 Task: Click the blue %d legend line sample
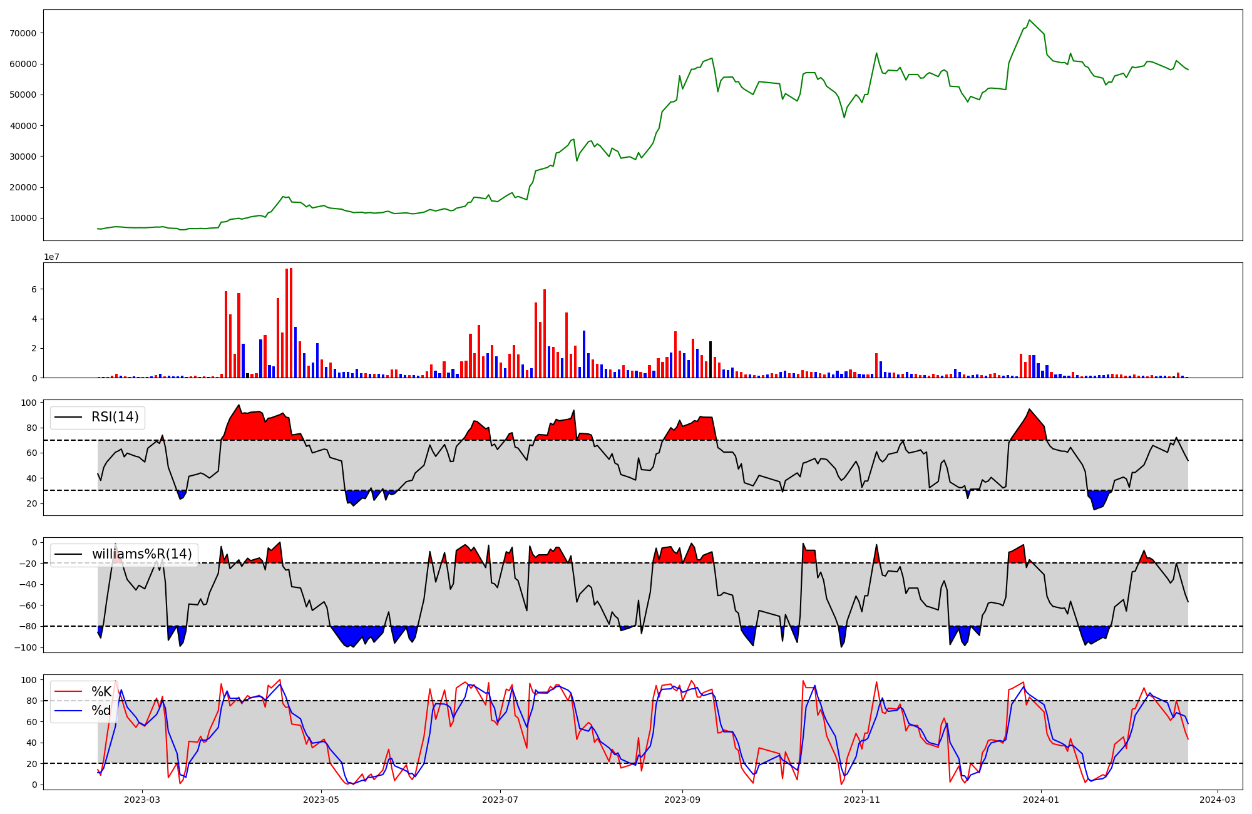pos(68,711)
